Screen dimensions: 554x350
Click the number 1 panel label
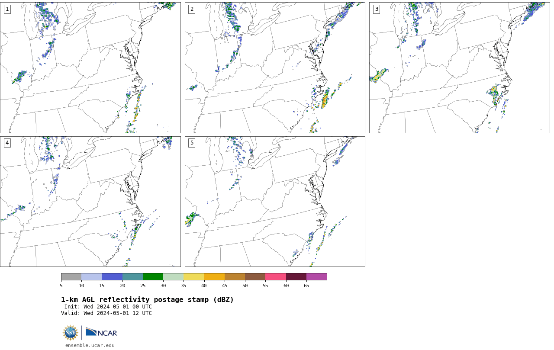(x=7, y=9)
